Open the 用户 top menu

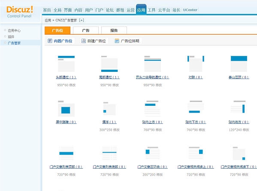pos(89,10)
